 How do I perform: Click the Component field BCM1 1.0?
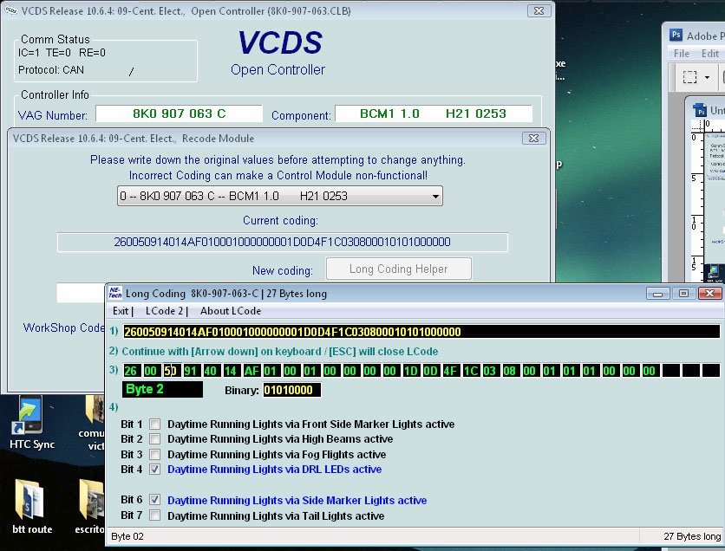[x=434, y=113]
